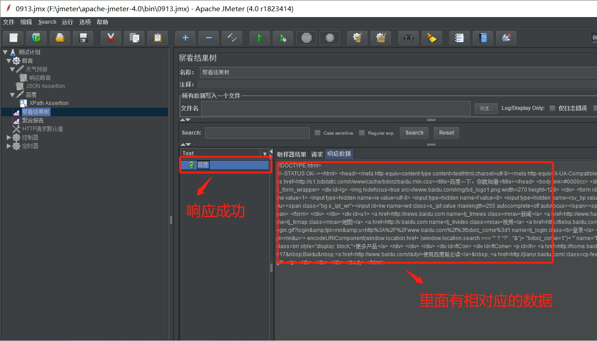Click the greyed Shutdown icon

(329, 38)
